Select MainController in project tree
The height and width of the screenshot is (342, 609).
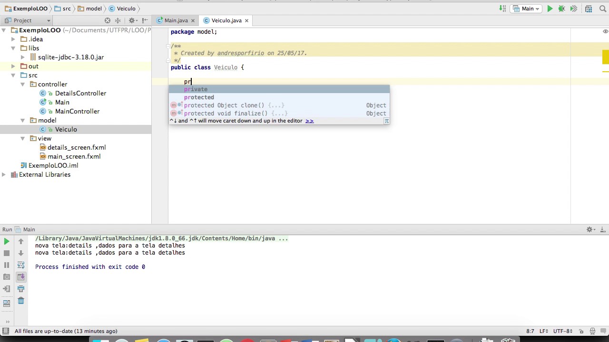coord(77,111)
